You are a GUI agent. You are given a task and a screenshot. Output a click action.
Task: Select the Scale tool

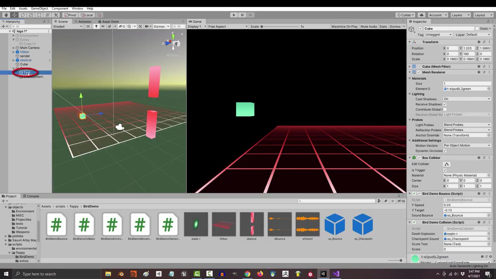[31, 15]
